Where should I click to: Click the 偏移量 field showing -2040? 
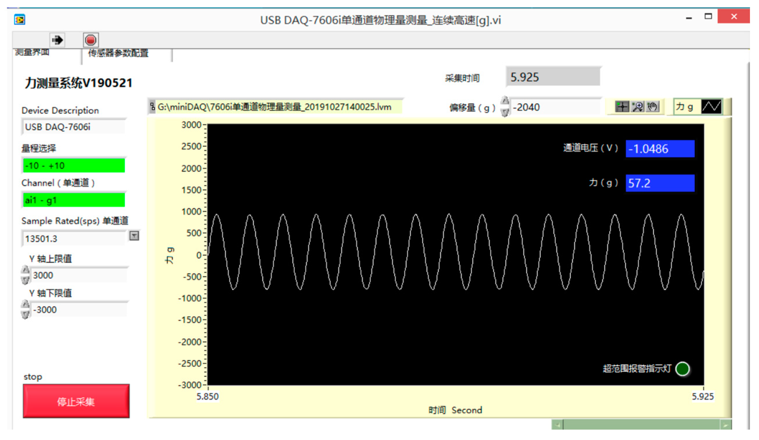tap(556, 107)
